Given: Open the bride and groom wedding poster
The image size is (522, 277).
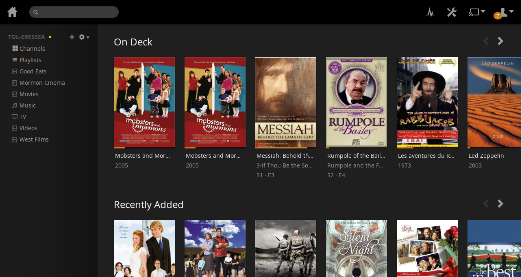Looking at the screenshot, I should 144,248.
